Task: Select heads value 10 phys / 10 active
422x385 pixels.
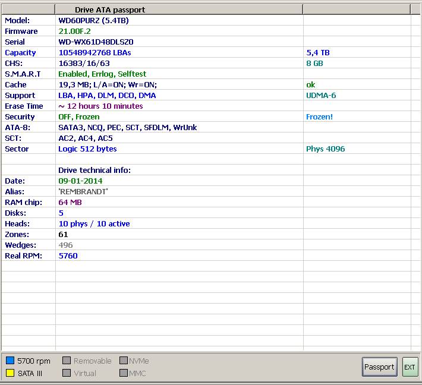Action: 94,224
